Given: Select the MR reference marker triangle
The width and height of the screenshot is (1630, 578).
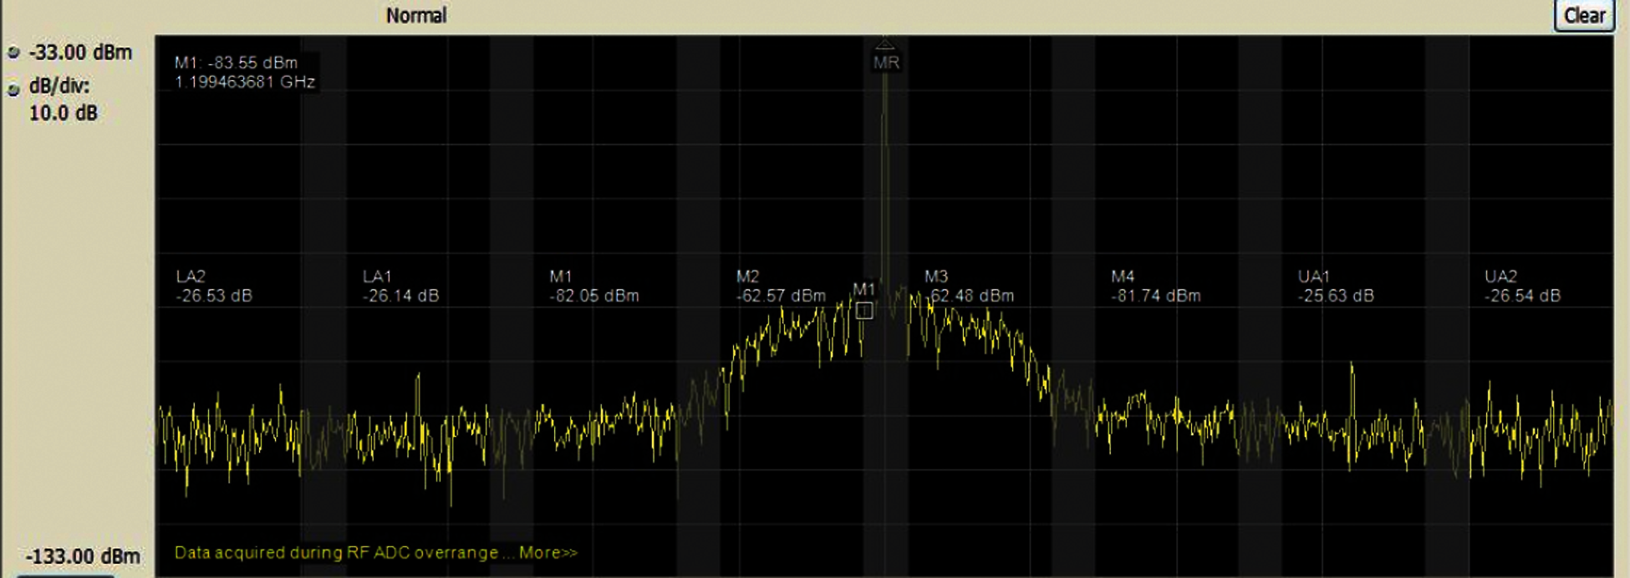Looking at the screenshot, I should (885, 45).
